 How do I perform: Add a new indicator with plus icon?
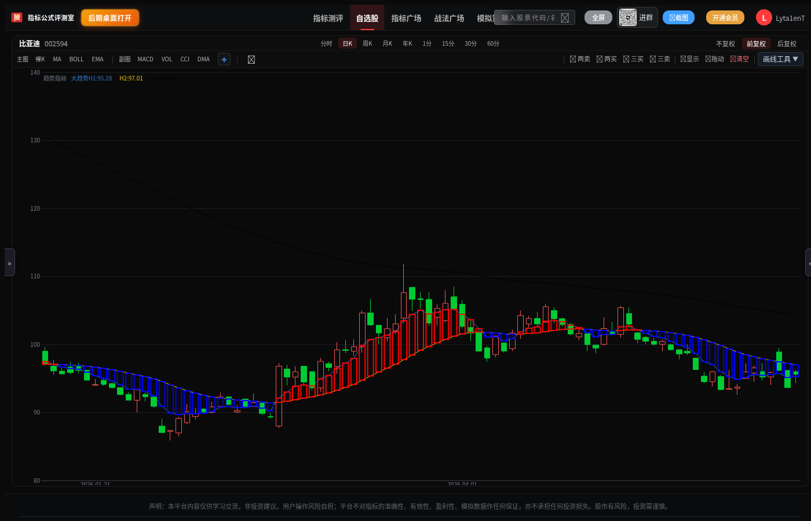pos(224,59)
